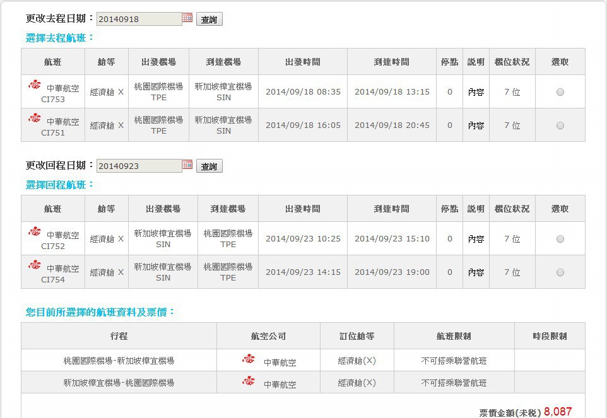Click 您目前所選擇的航班資料及票價 heading

pos(100,312)
